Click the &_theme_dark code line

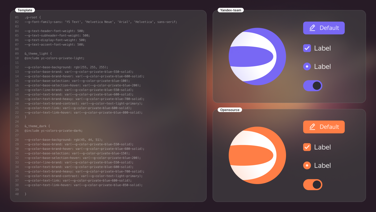tap(37, 126)
